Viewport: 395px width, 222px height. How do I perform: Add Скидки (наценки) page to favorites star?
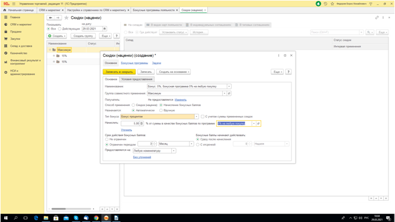[x=66, y=18]
